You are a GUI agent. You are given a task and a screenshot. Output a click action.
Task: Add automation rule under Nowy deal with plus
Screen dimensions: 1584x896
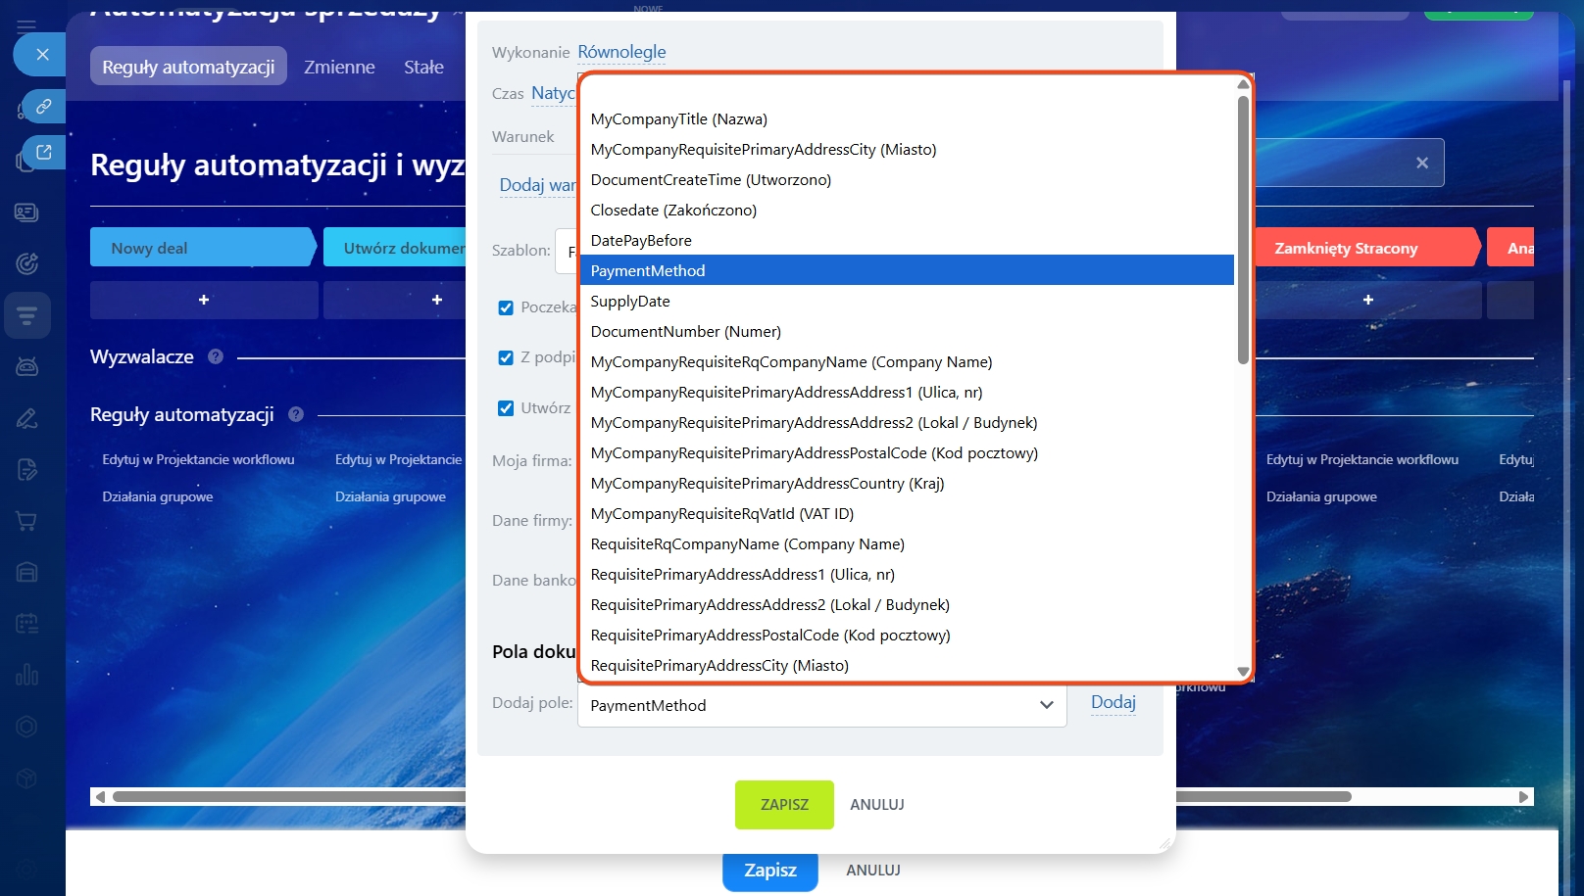pos(204,300)
